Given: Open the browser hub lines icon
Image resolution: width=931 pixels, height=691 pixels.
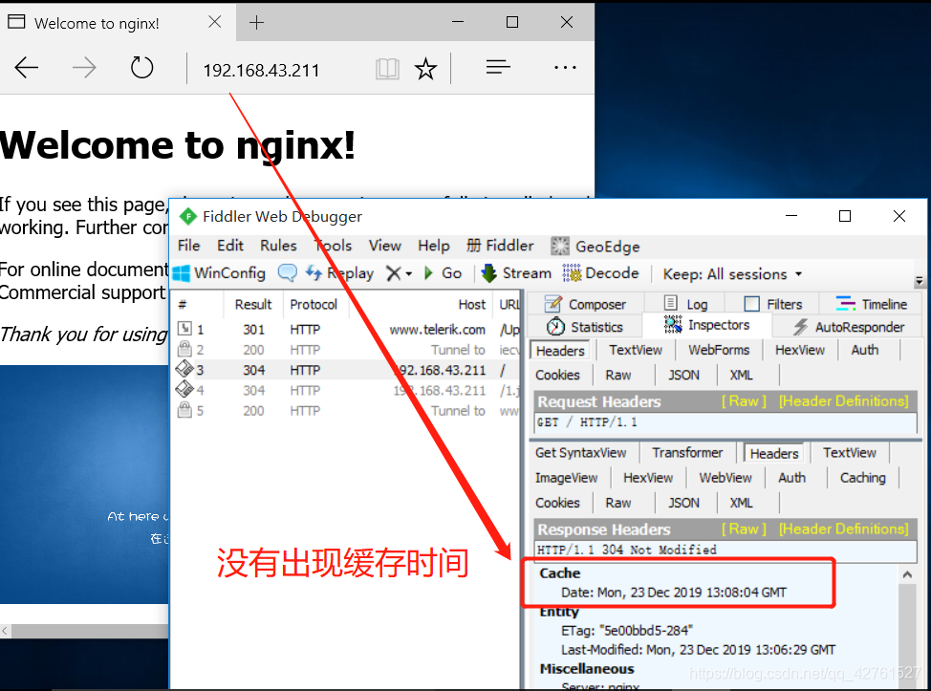Looking at the screenshot, I should click(x=498, y=67).
